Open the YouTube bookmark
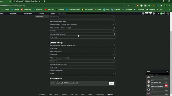 [x=49, y=10]
